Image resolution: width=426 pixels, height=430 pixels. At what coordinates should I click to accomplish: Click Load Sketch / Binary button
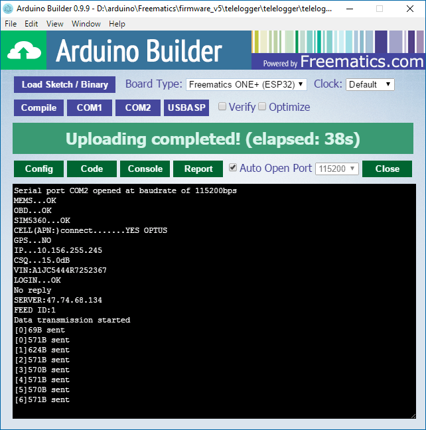pos(65,84)
